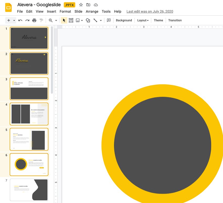
Task: Open the Shape tool
Action: click(x=88, y=20)
